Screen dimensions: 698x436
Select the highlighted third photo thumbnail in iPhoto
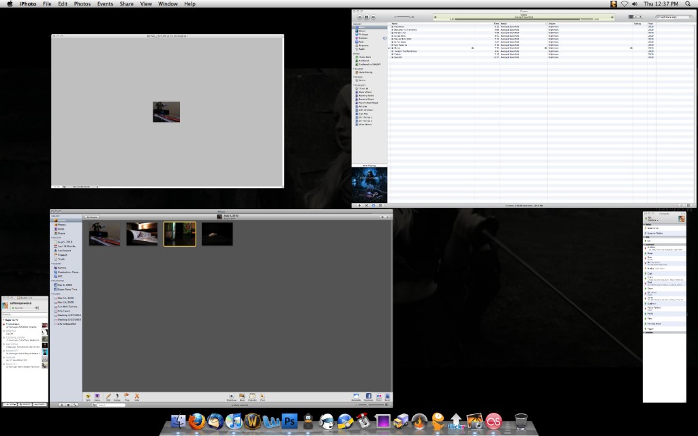(180, 234)
